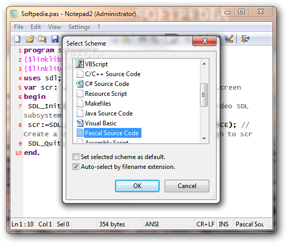Click 'uses sdl;' on line 4
The height and width of the screenshot is (244, 287).
click(x=42, y=78)
